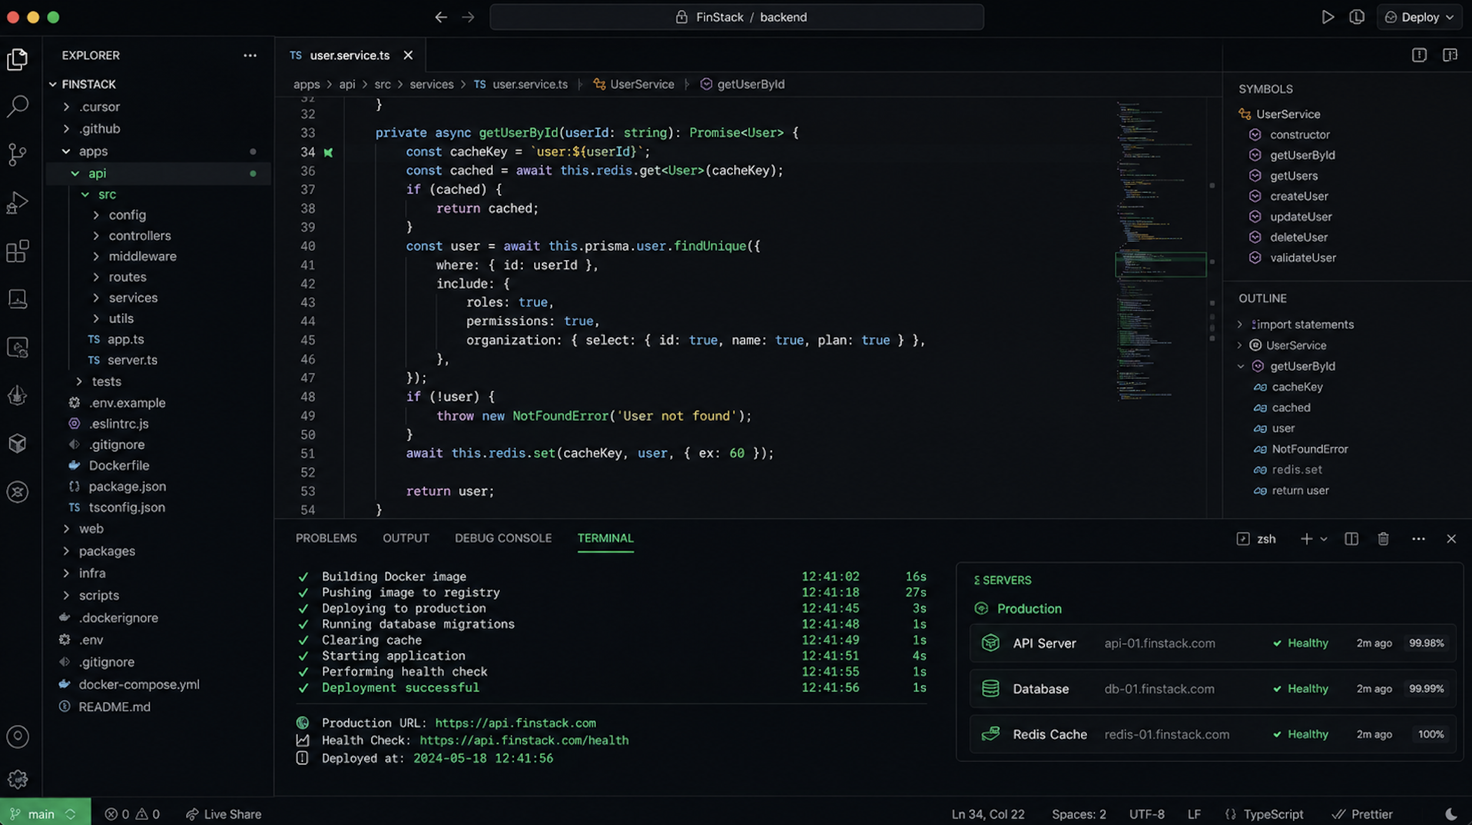Expand the middleware folder
1472x825 pixels.
(96, 256)
